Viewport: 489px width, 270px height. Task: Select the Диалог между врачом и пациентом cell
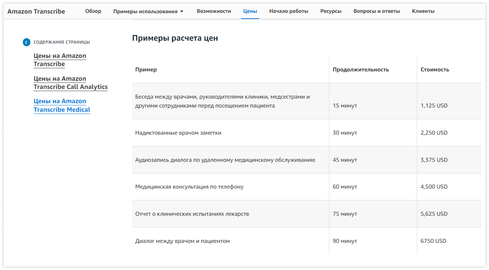click(230, 241)
